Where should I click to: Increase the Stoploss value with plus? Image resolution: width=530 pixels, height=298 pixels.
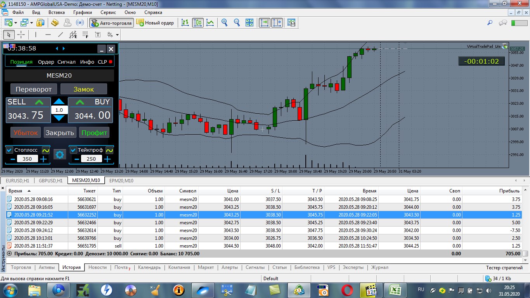[43, 159]
